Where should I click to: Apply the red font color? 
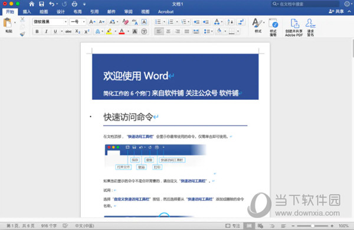(x=122, y=31)
